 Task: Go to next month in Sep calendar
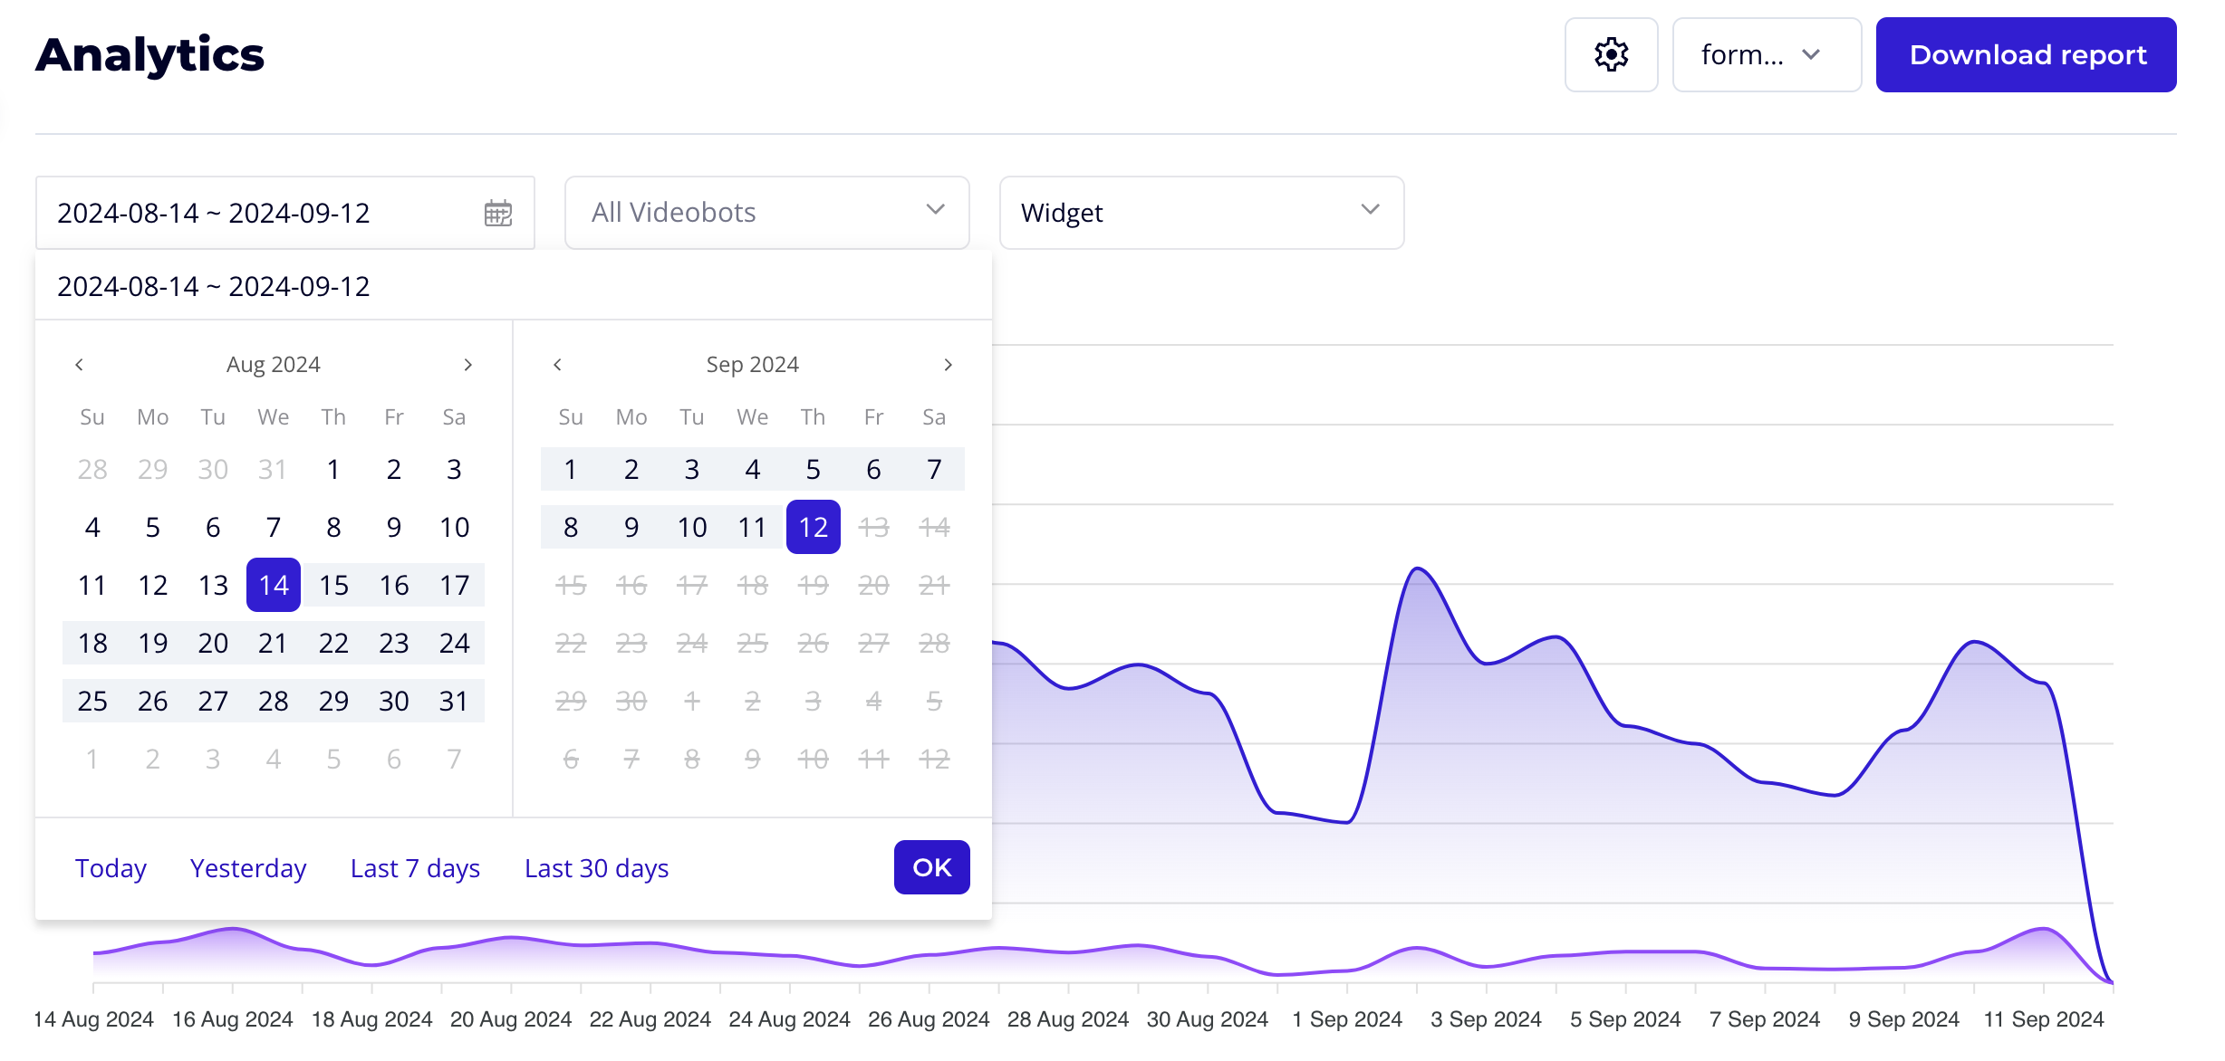coord(948,365)
